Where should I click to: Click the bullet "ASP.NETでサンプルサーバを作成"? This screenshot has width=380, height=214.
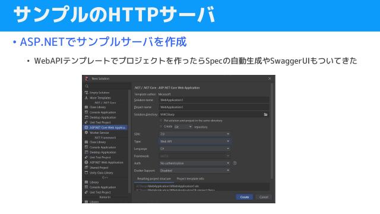[x=103, y=42]
